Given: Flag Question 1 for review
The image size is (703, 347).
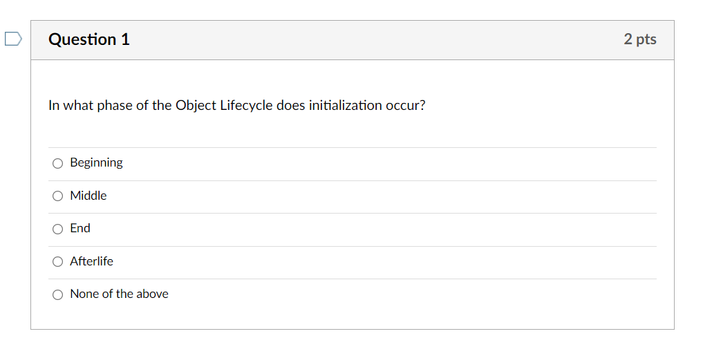Looking at the screenshot, I should coord(13,39).
